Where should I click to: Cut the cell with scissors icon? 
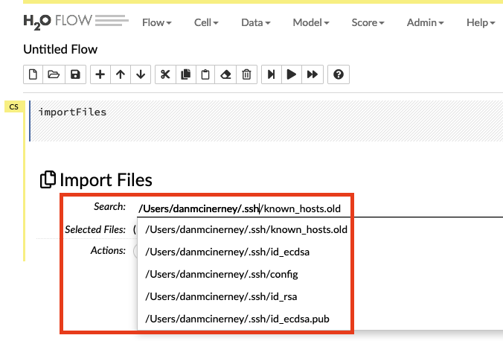[165, 74]
